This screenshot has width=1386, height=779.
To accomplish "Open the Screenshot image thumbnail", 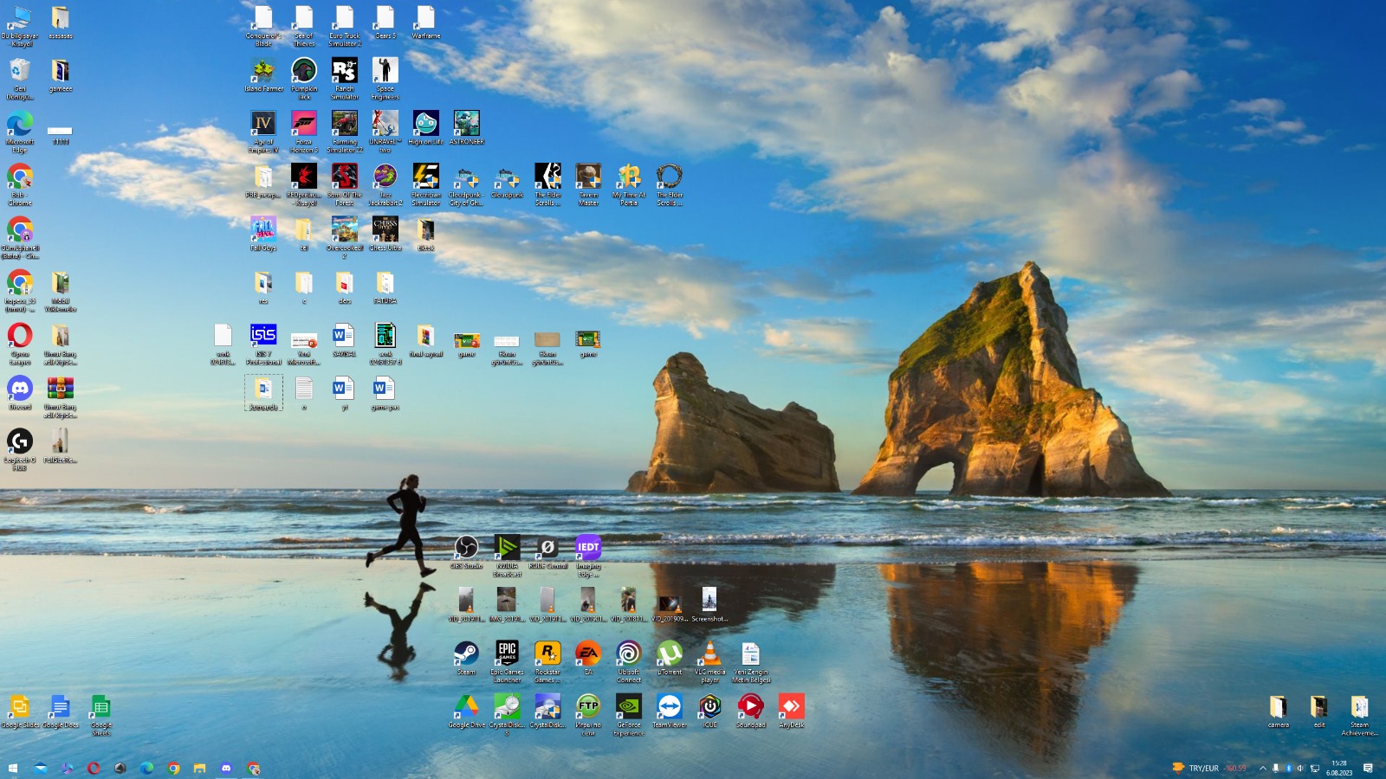I will (x=709, y=604).
